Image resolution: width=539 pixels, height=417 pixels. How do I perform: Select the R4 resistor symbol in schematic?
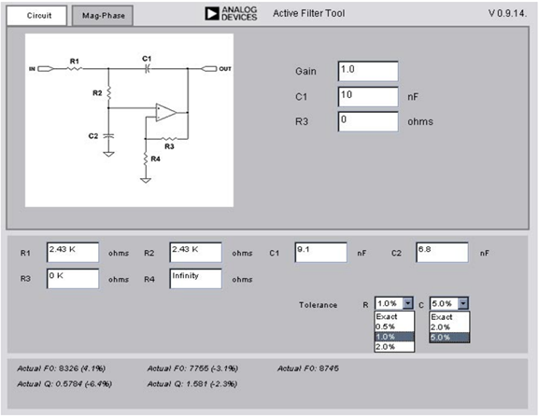click(x=146, y=160)
